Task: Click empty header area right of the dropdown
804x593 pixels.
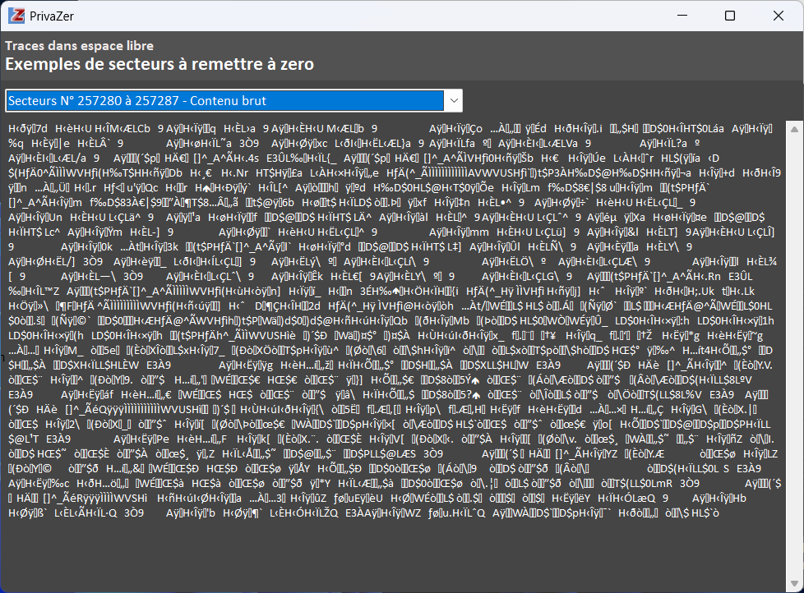Action: click(x=625, y=100)
